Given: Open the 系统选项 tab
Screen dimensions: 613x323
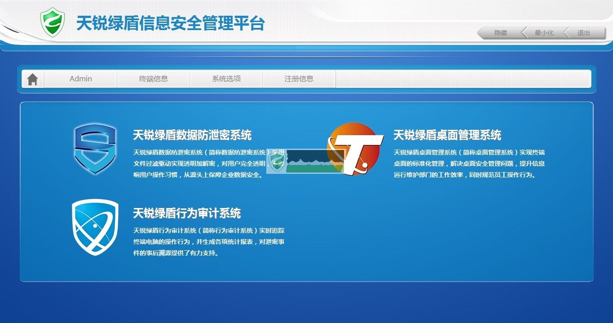Looking at the screenshot, I should pyautogui.click(x=226, y=79).
